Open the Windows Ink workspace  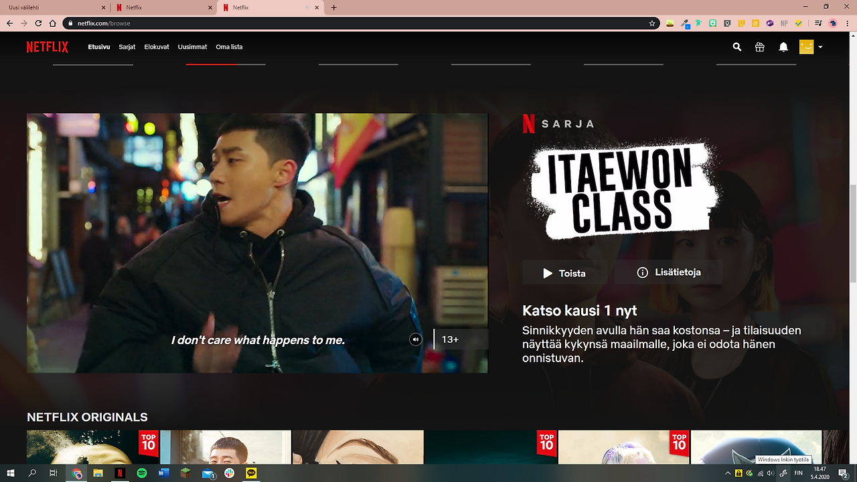point(783,474)
